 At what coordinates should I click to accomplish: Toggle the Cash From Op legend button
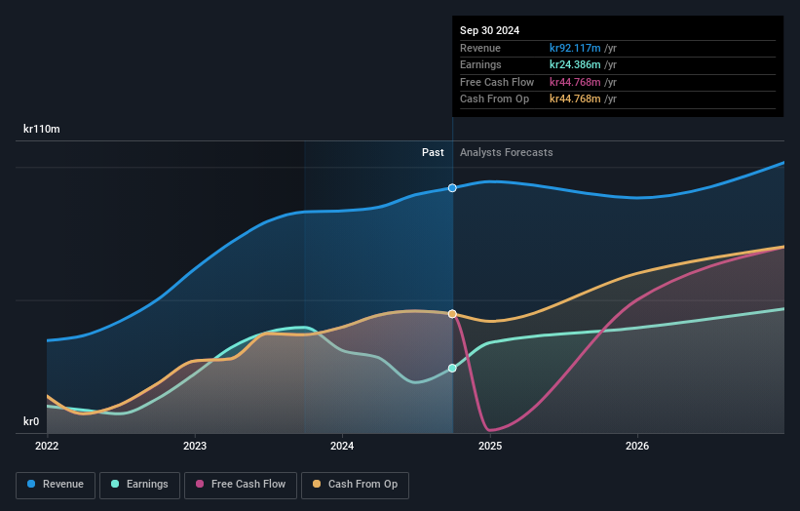click(x=355, y=485)
